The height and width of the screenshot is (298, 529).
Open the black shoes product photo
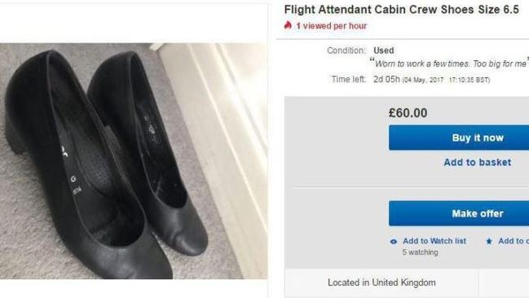tap(134, 160)
